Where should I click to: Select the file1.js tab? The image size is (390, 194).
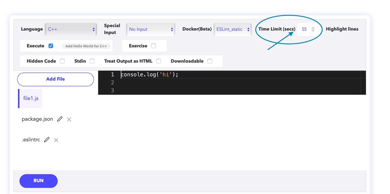[x=31, y=98]
